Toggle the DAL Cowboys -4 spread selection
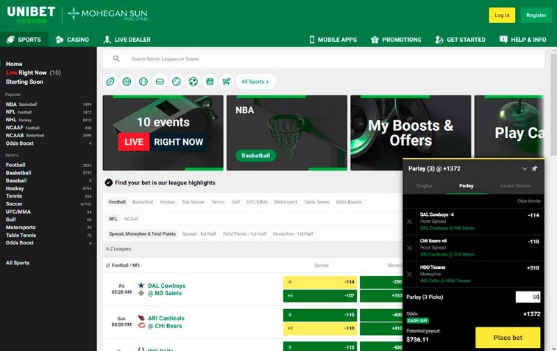The height and width of the screenshot is (351, 557). click(320, 282)
